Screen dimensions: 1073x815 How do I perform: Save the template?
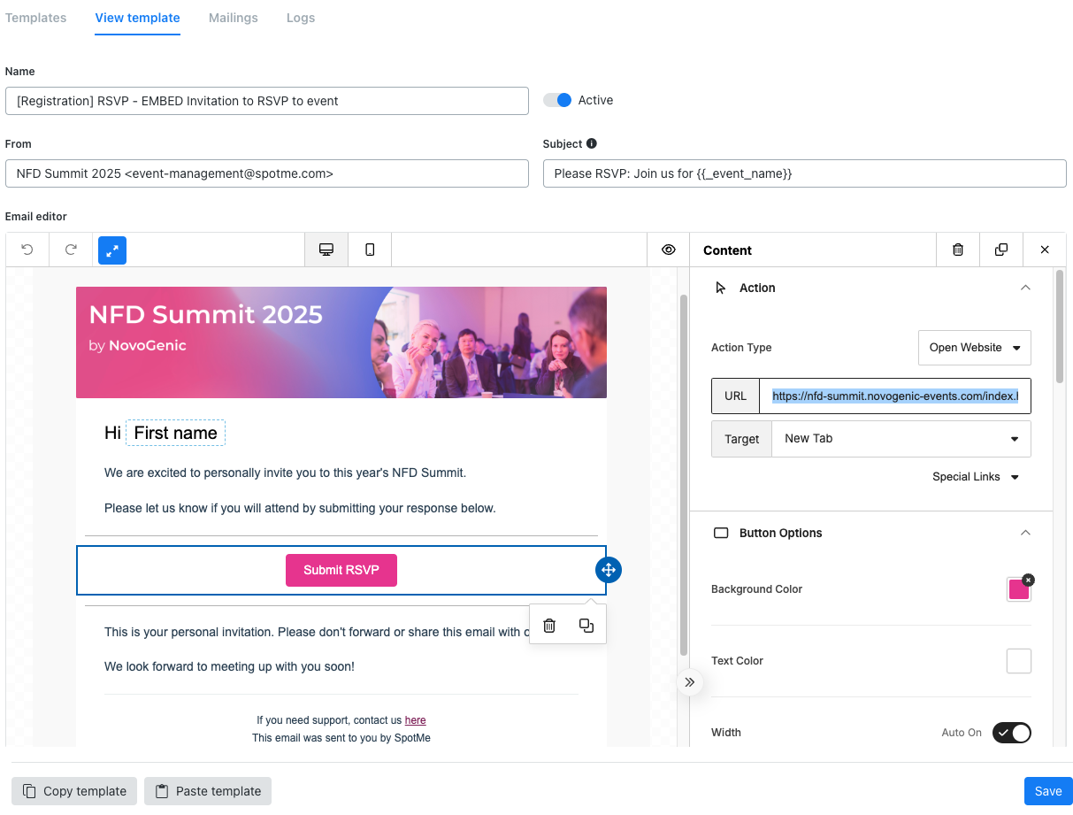[1048, 791]
